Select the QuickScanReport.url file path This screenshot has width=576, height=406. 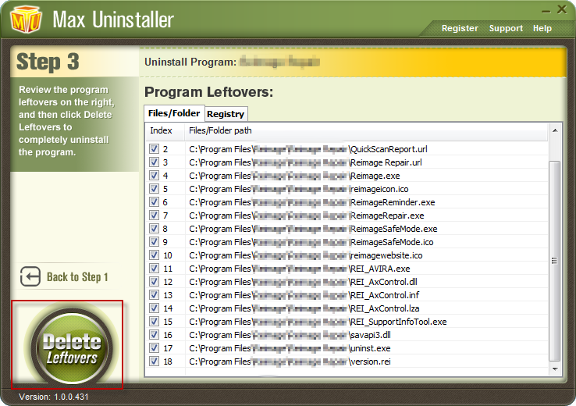click(x=308, y=149)
